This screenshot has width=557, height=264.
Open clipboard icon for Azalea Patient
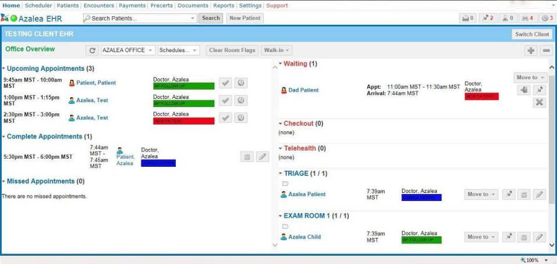point(524,194)
